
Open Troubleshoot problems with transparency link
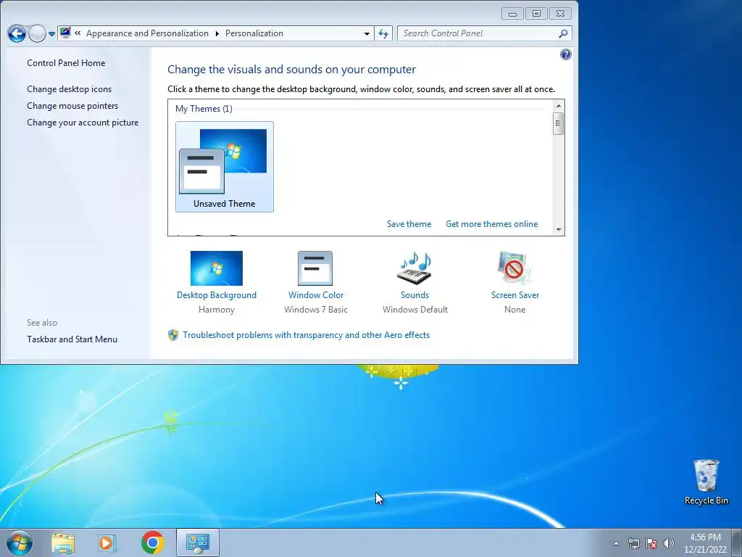pyautogui.click(x=307, y=335)
